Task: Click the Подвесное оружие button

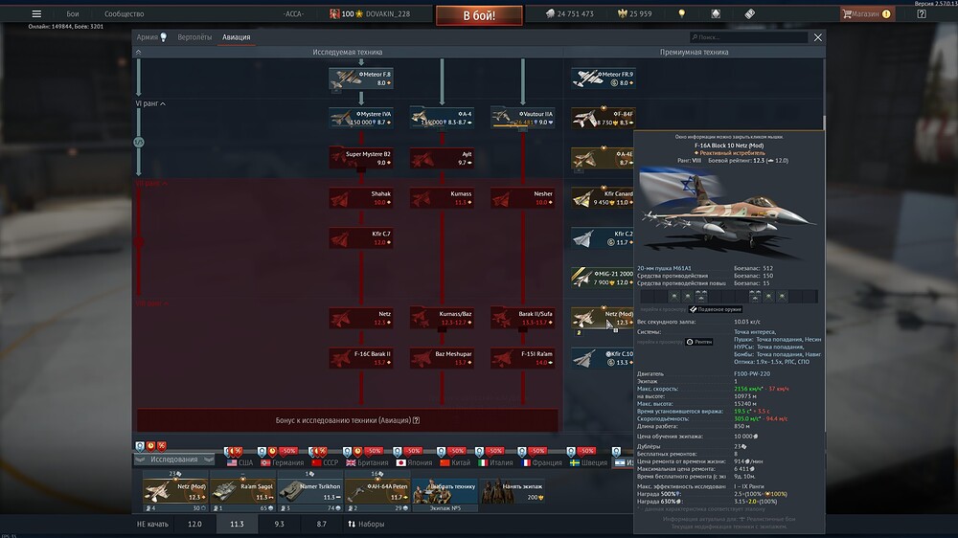Action: point(716,309)
